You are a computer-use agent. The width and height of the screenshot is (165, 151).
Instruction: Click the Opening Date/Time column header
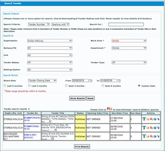pos(98,113)
